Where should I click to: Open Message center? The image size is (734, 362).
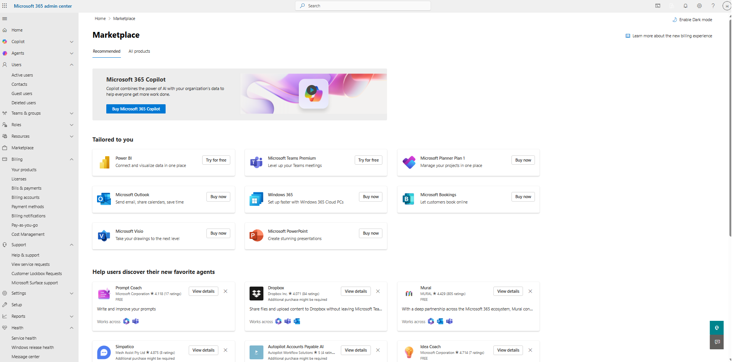[x=25, y=357]
